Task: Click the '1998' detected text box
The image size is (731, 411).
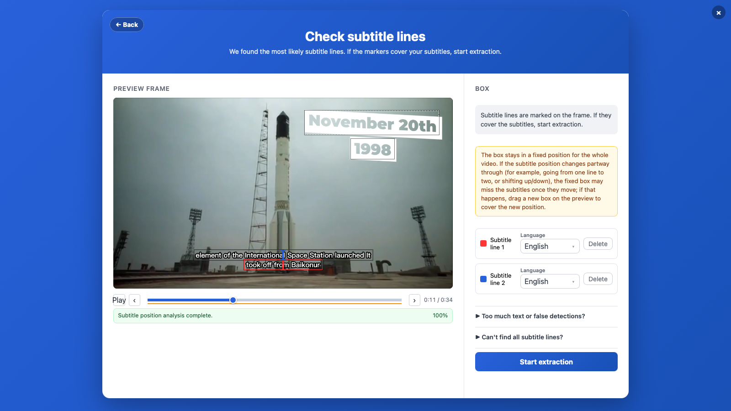Action: [x=372, y=149]
